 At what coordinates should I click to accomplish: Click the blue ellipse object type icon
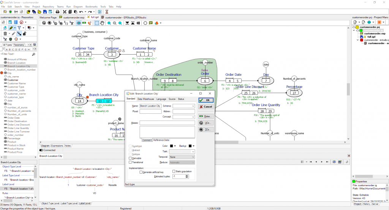(79, 23)
